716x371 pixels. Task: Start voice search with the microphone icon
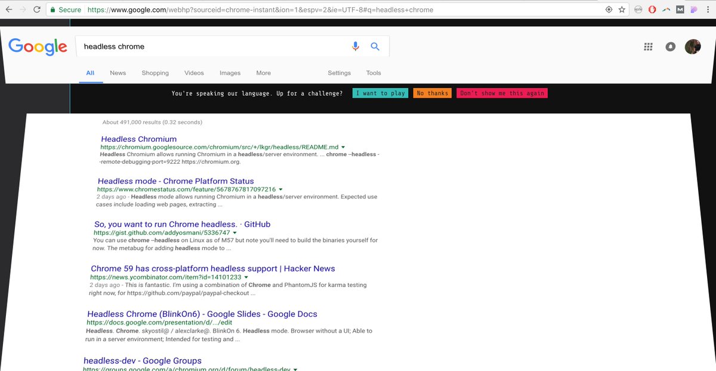point(356,46)
